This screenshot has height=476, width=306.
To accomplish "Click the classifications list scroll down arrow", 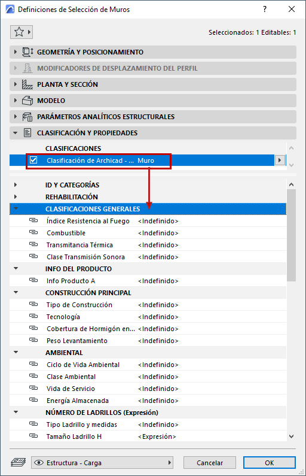I will [291, 165].
